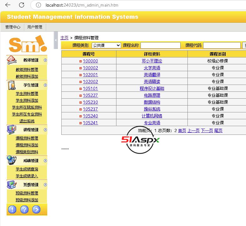Open 教师资料添加 in the sidebar
The height and width of the screenshot is (226, 246).
tap(27, 76)
